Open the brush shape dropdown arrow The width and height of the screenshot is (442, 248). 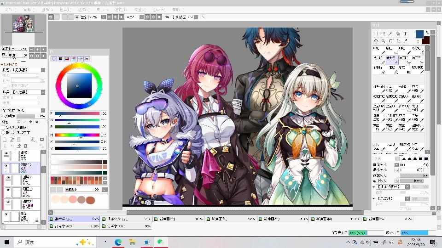(407, 187)
